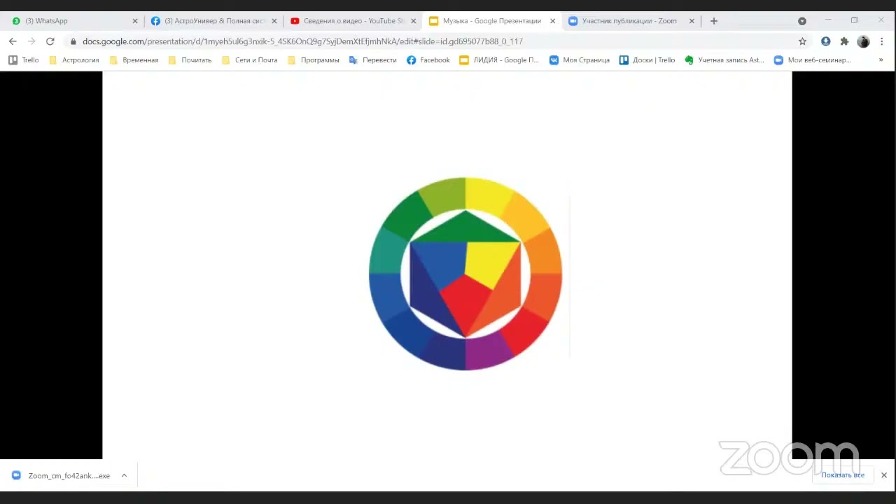Switch to the WhatsApp tab
Image resolution: width=896 pixels, height=504 pixels.
click(73, 21)
